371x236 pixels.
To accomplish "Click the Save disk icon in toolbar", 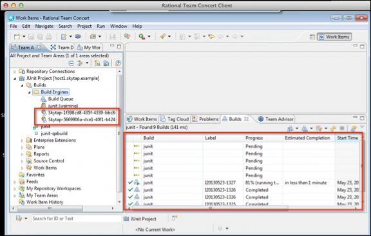I will pos(31,37).
